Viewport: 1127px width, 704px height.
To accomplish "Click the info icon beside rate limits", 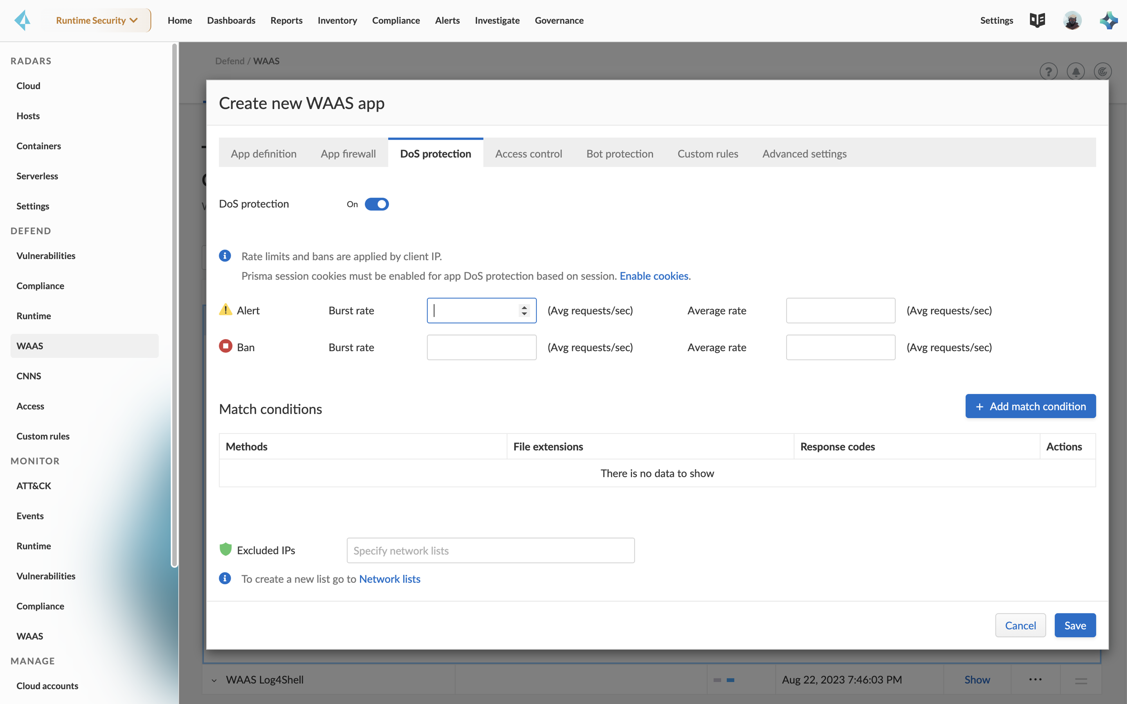I will click(x=225, y=256).
